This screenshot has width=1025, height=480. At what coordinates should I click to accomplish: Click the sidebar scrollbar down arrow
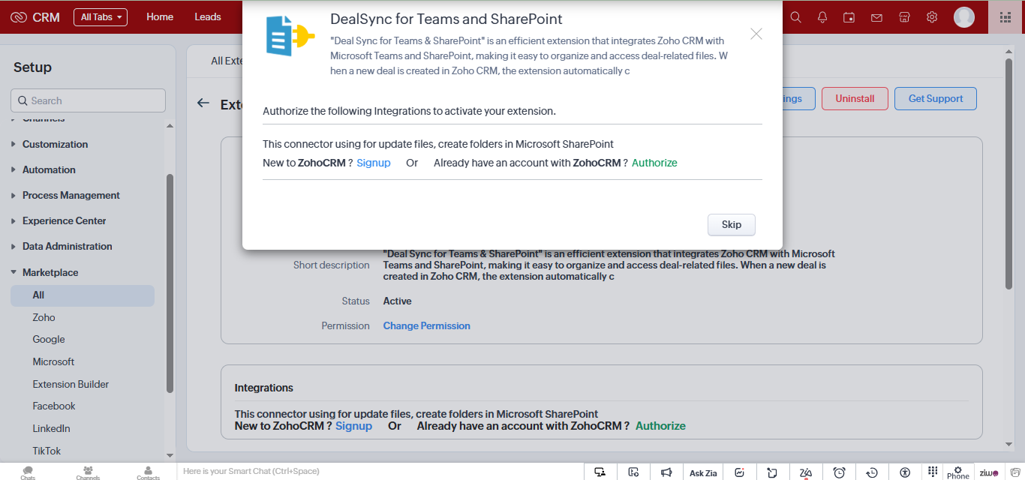170,454
